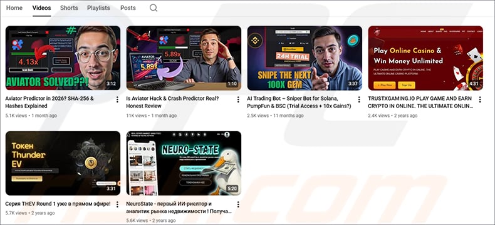
Task: Play the Snipe the Next 100X Gem thumbnail
Action: [305, 58]
